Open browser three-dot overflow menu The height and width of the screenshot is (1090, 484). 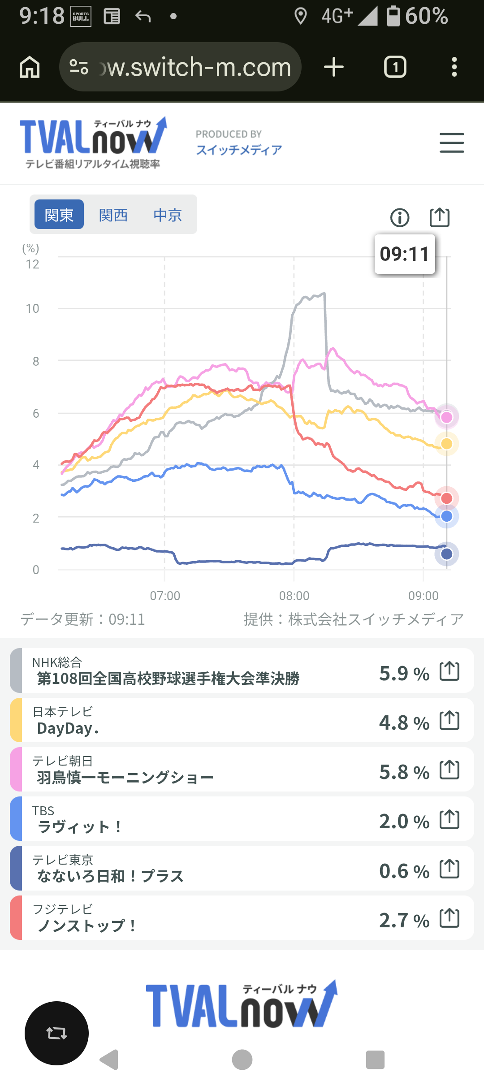point(454,67)
